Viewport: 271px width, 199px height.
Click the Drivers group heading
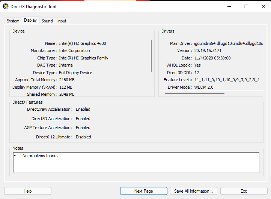168,31
